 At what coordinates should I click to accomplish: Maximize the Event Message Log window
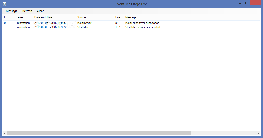tap(247, 3)
